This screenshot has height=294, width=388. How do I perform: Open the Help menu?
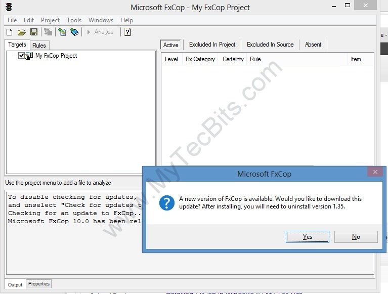point(126,20)
